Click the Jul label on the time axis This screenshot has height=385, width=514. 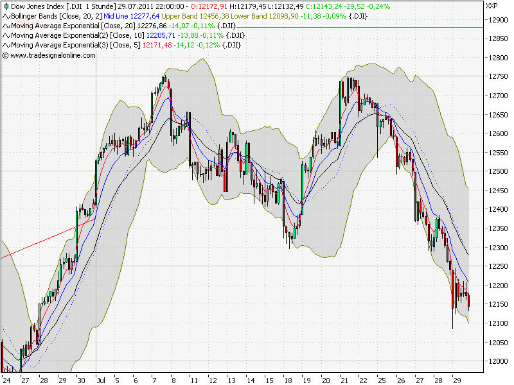click(100, 379)
